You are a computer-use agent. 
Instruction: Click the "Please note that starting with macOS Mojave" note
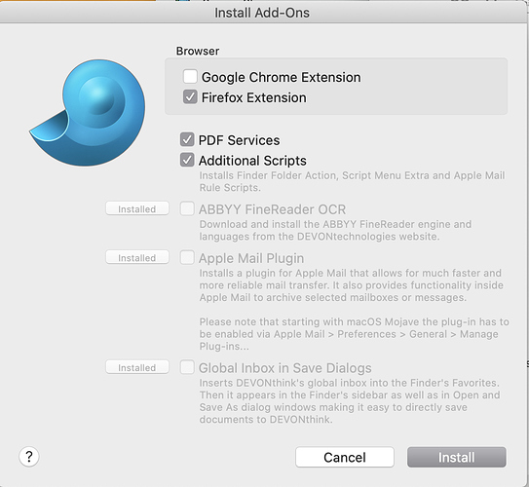(x=354, y=334)
